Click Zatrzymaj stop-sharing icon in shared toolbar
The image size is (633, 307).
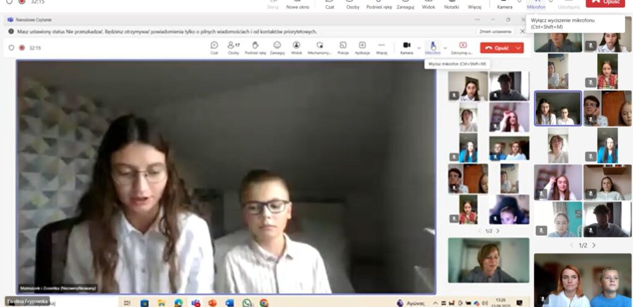pyautogui.click(x=462, y=47)
